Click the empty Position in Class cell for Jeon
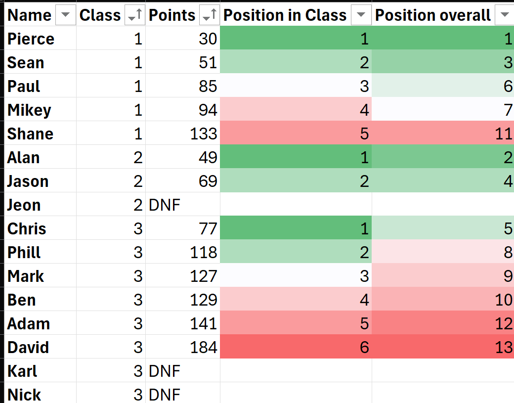Image resolution: width=514 pixels, height=403 pixels. pyautogui.click(x=296, y=204)
